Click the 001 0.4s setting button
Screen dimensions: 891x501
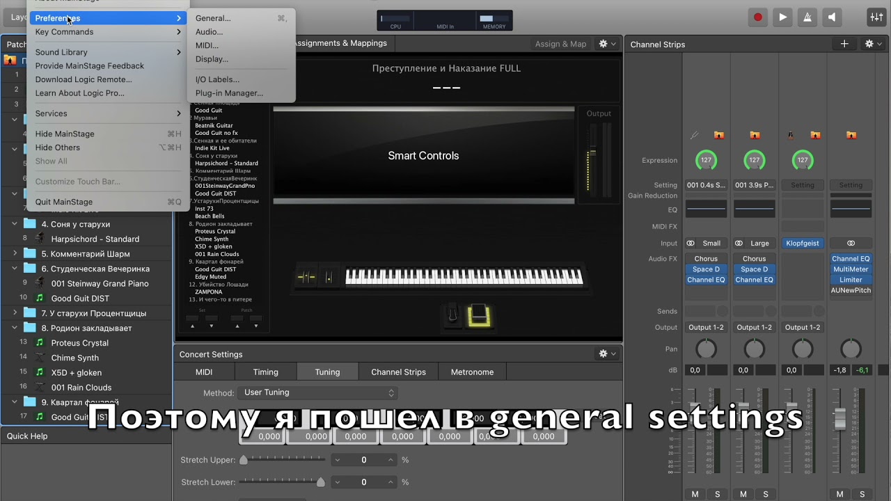coord(706,185)
